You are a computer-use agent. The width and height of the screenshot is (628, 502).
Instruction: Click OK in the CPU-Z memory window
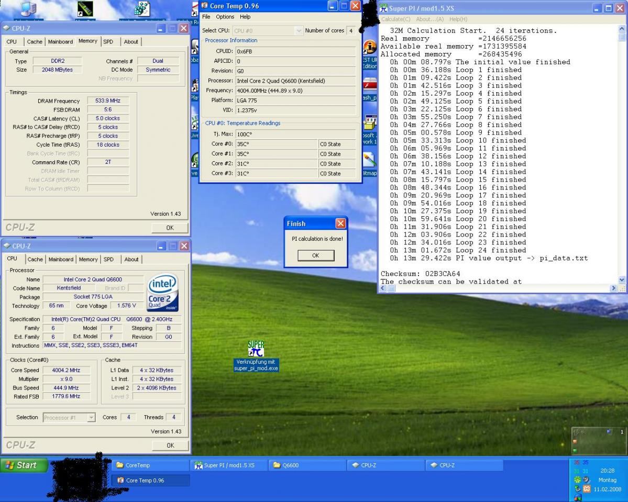click(170, 228)
